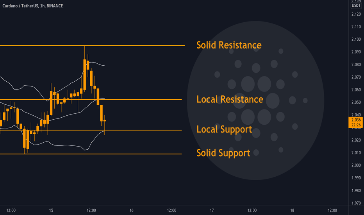The height and width of the screenshot is (215, 364).
Task: Click the Cardano logo watermark center
Action: click(x=255, y=100)
